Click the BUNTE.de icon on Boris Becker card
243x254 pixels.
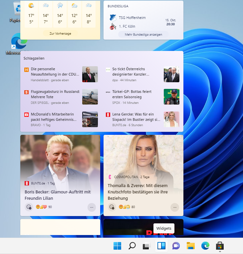click(27, 183)
